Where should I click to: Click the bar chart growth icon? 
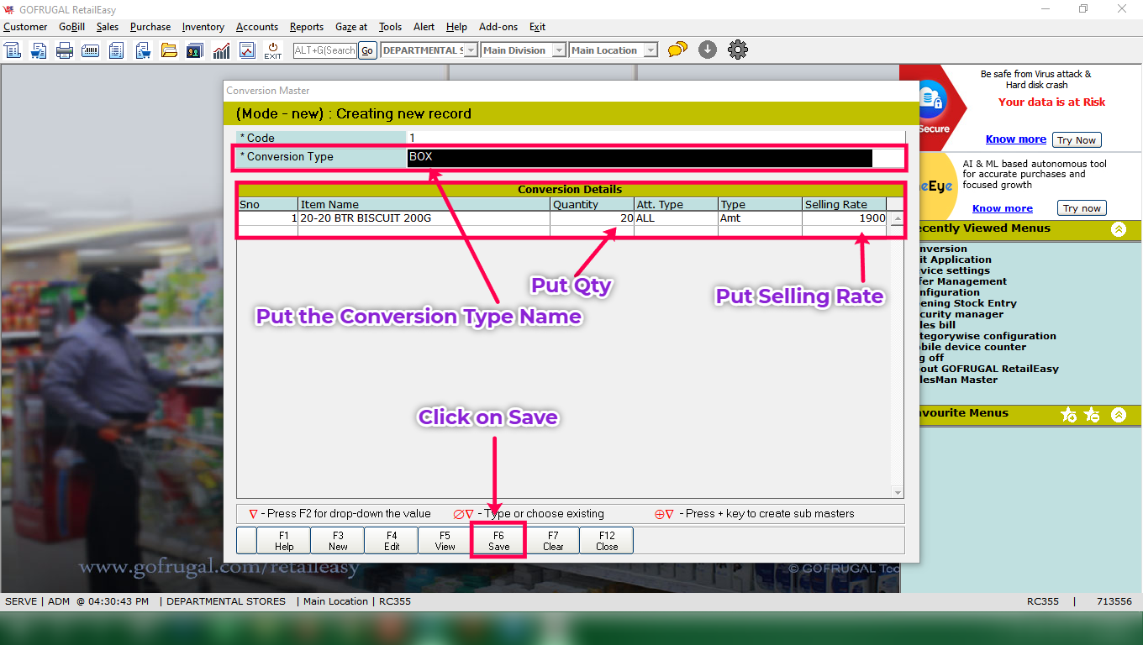point(221,50)
